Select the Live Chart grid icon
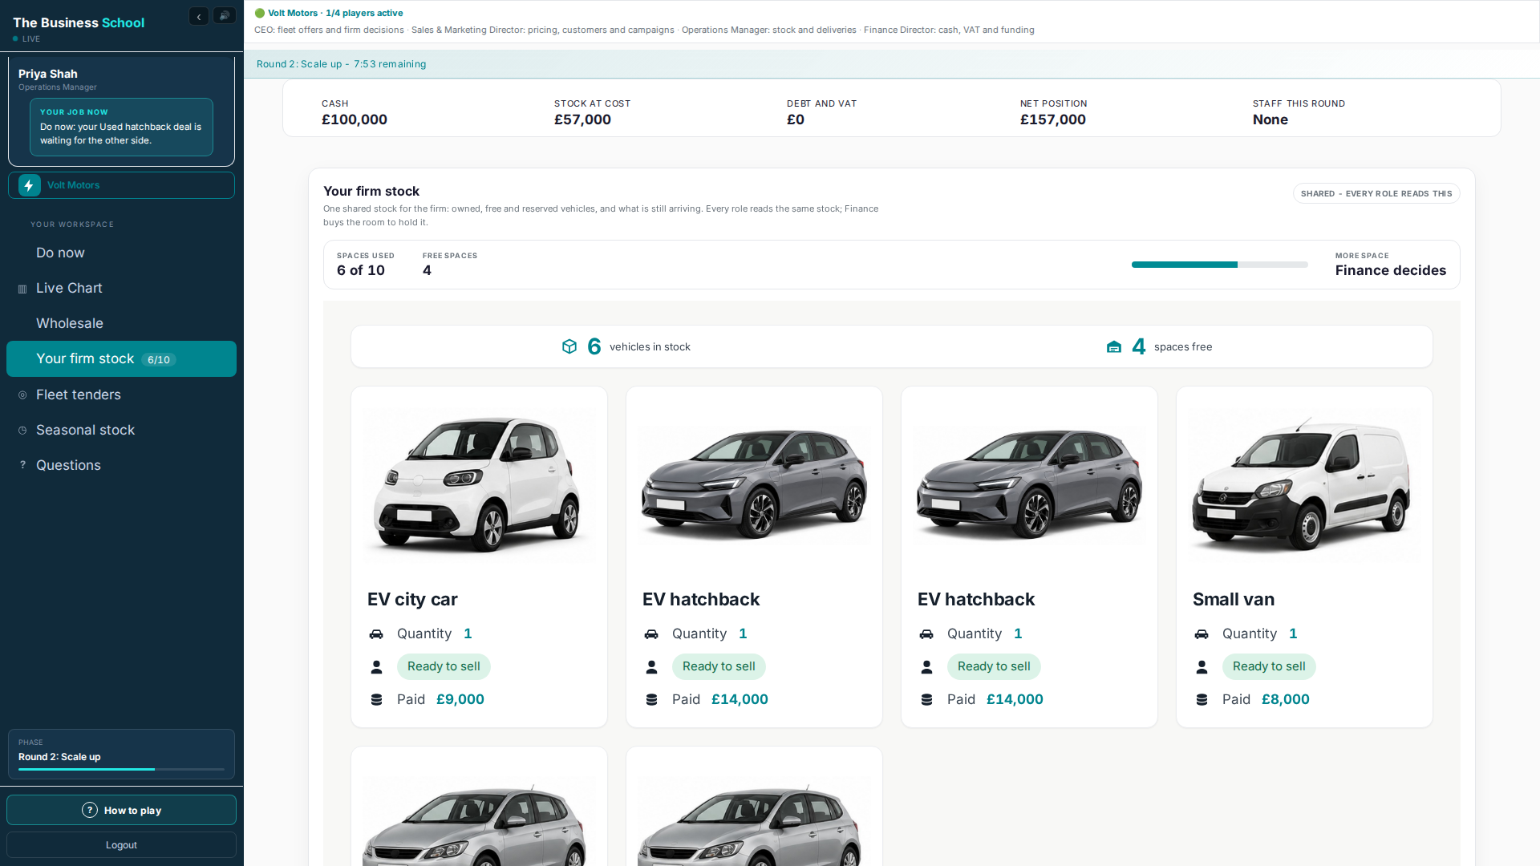 point(22,289)
